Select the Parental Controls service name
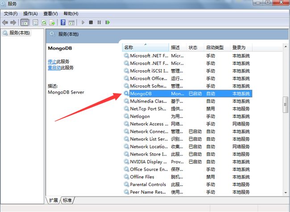The width and height of the screenshot is (290, 212). (x=148, y=185)
